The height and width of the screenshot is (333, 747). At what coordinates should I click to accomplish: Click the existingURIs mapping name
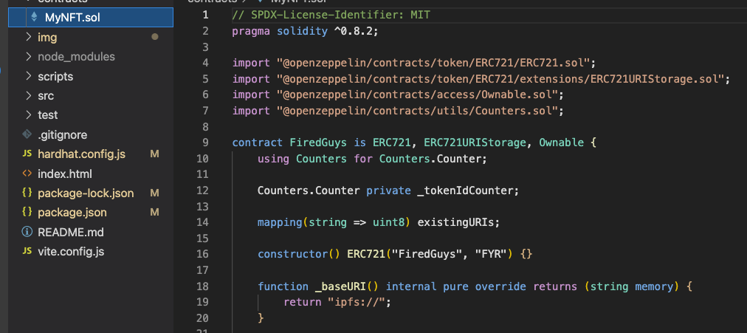tap(455, 222)
